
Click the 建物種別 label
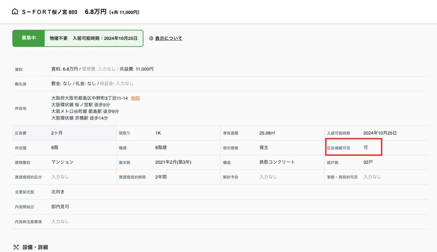click(x=23, y=162)
